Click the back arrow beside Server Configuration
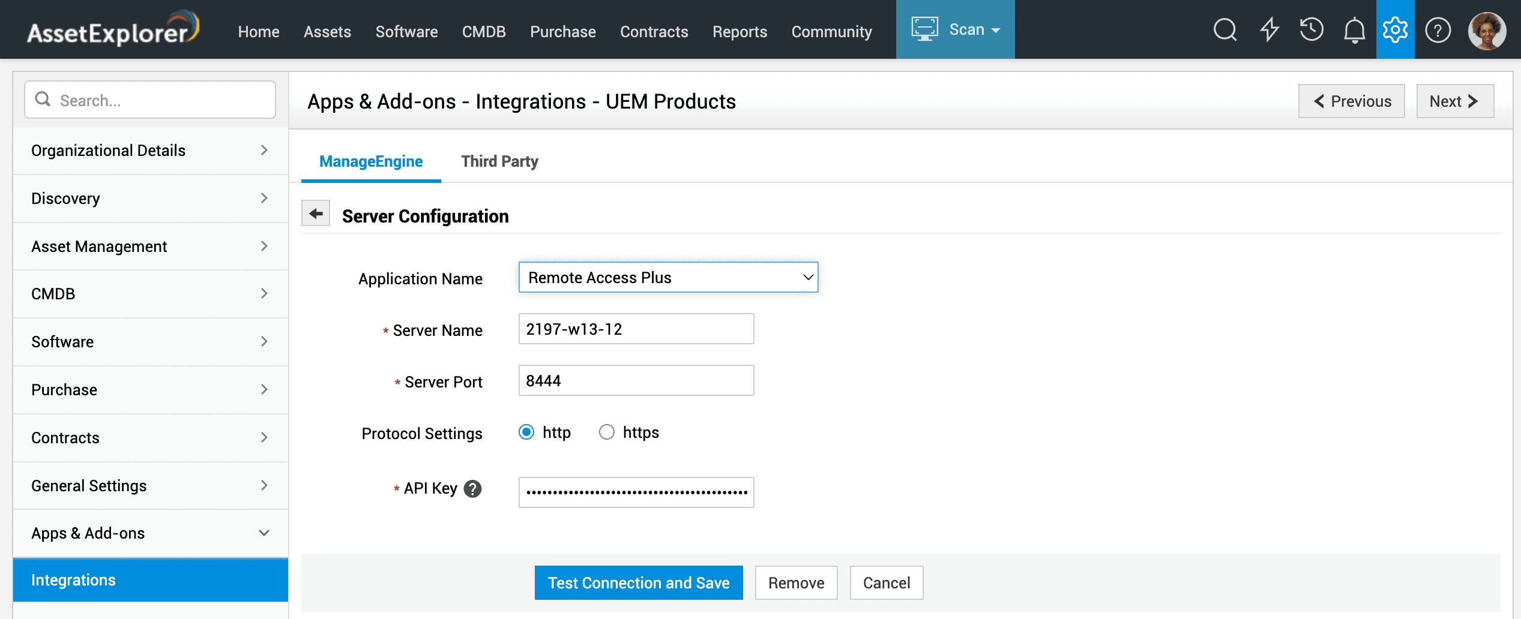This screenshot has width=1521, height=619. pos(316,214)
